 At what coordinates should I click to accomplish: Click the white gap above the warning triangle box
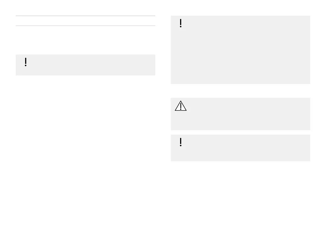pos(240,91)
